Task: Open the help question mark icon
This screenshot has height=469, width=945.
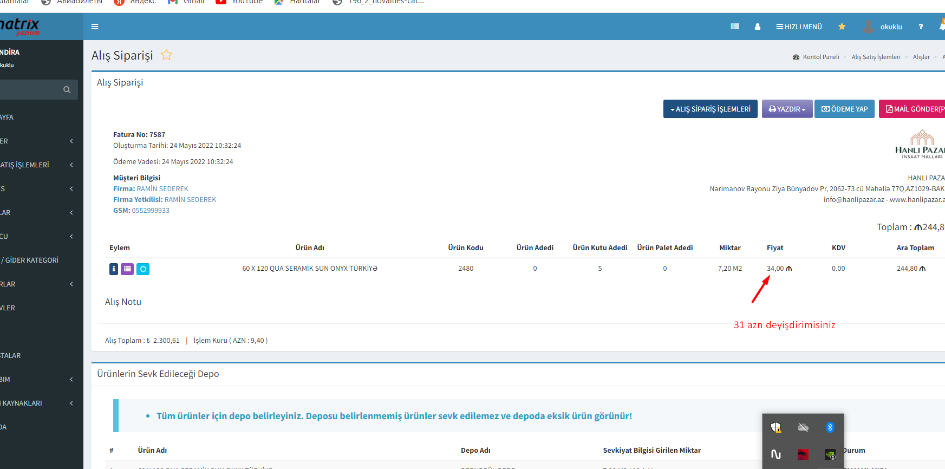Action: pos(921,27)
